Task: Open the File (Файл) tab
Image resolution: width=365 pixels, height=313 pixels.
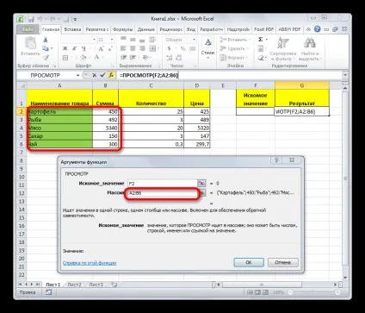Action: 28,29
